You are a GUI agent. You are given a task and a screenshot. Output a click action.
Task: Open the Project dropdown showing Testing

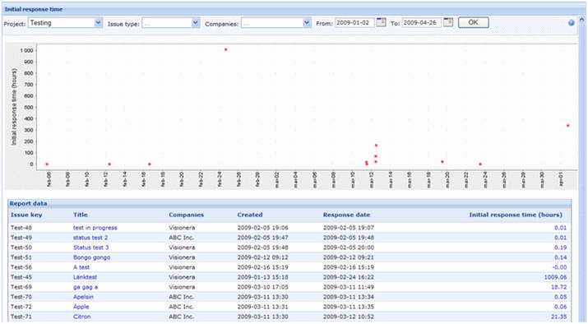tap(65, 23)
